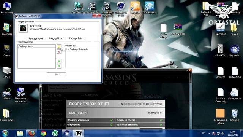This screenshot has width=243, height=137.
Task: Launch the UbisoftGa... desktop shortcut
Action: click(235, 51)
